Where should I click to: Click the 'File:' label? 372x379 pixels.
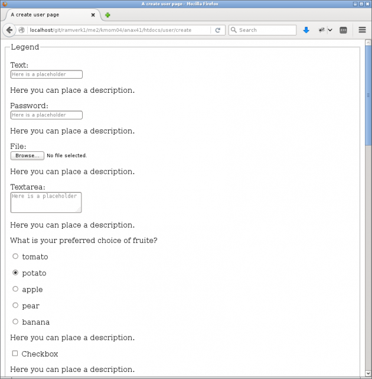(x=18, y=146)
